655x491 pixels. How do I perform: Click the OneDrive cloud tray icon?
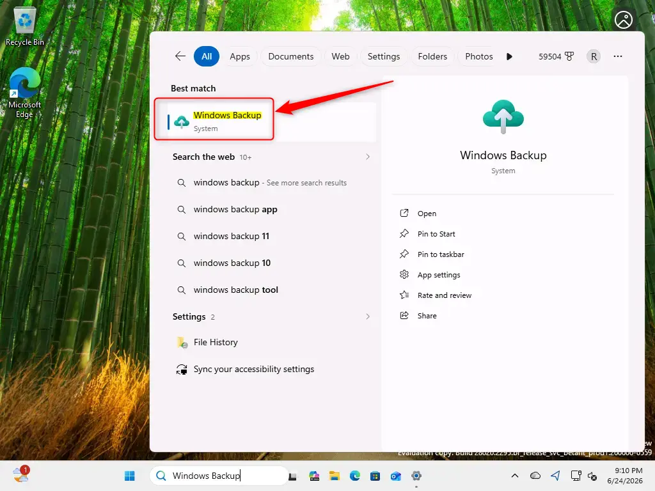click(x=535, y=476)
